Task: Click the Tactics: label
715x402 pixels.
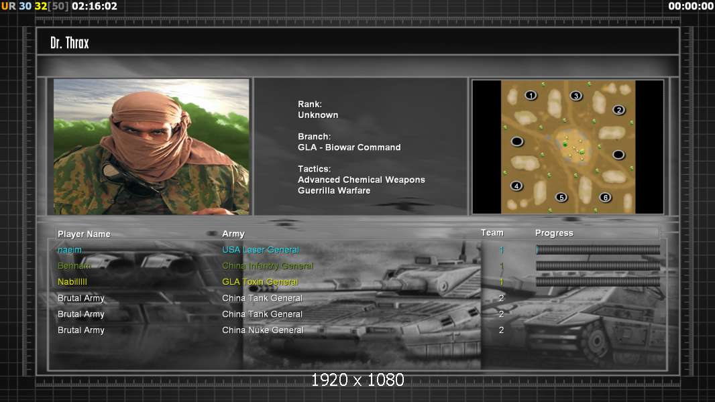Action: 314,169
